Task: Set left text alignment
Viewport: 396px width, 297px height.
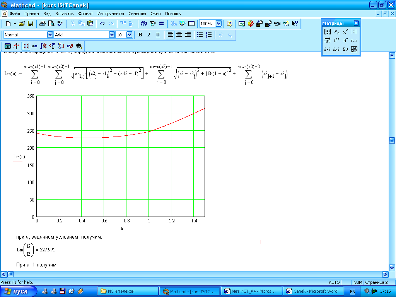Action: (x=171, y=35)
